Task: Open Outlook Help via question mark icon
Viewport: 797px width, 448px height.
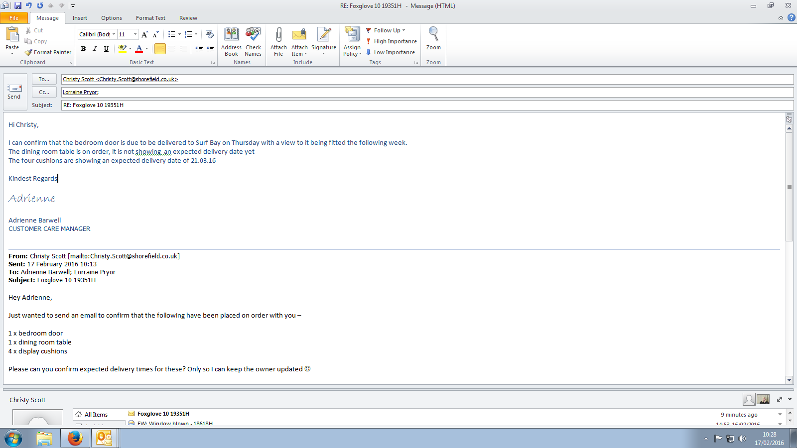Action: [791, 17]
